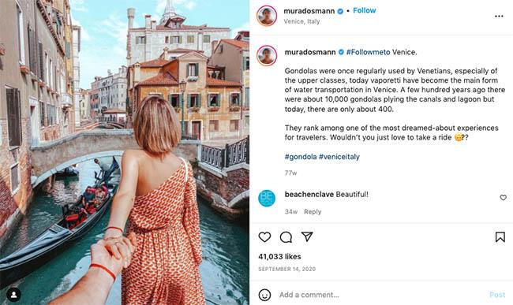Open the #gondola hashtag

click(301, 157)
